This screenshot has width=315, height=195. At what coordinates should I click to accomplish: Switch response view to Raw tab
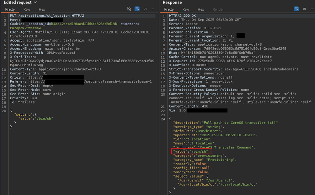coord(186,9)
